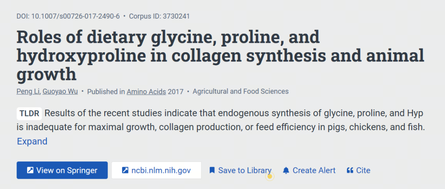The image size is (445, 189).
Task: Select the Create Alert label
Action: (x=314, y=170)
